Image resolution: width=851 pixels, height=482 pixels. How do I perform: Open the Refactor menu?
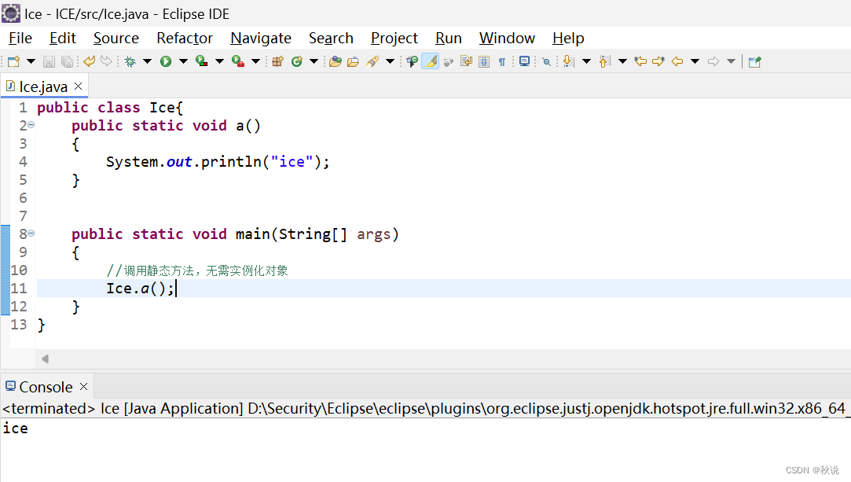(x=185, y=38)
